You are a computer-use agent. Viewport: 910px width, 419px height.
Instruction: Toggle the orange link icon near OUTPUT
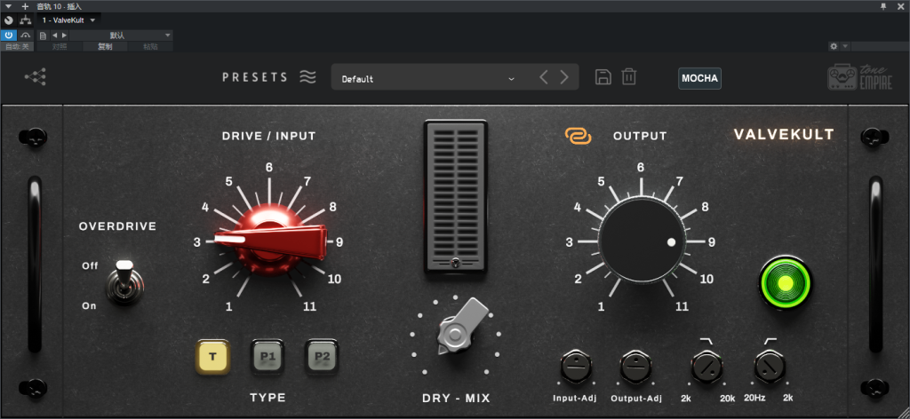pos(578,136)
